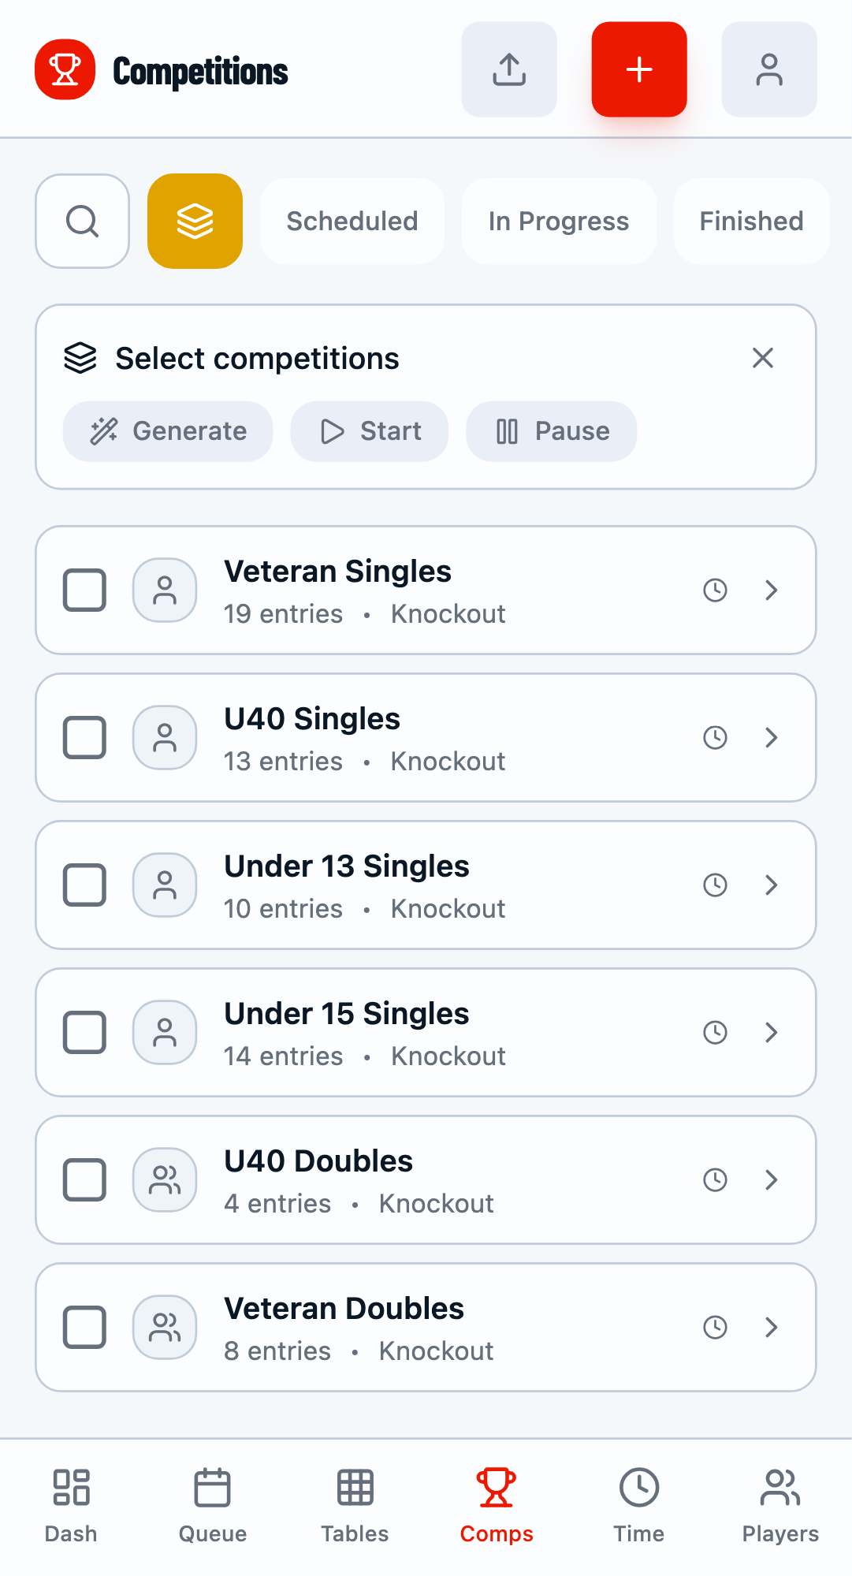Click the clock icon on U40 Doubles
Screen dimensions: 852x1576
coord(715,1179)
